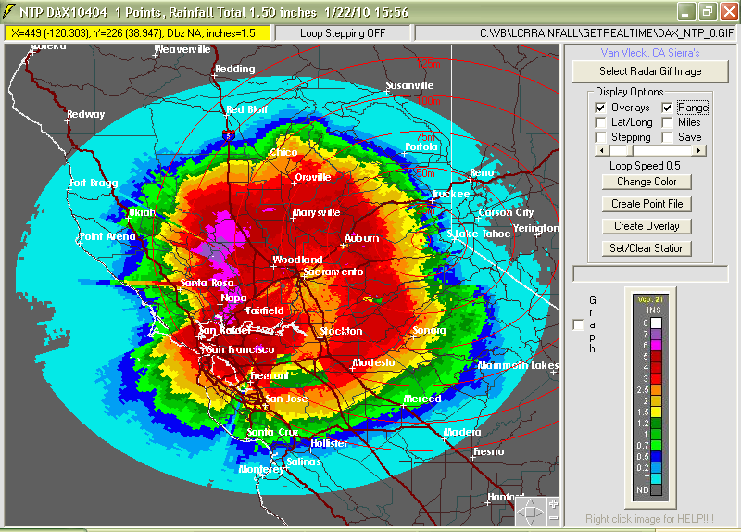
Task: Enable the Graph checkbox
Action: (x=579, y=324)
